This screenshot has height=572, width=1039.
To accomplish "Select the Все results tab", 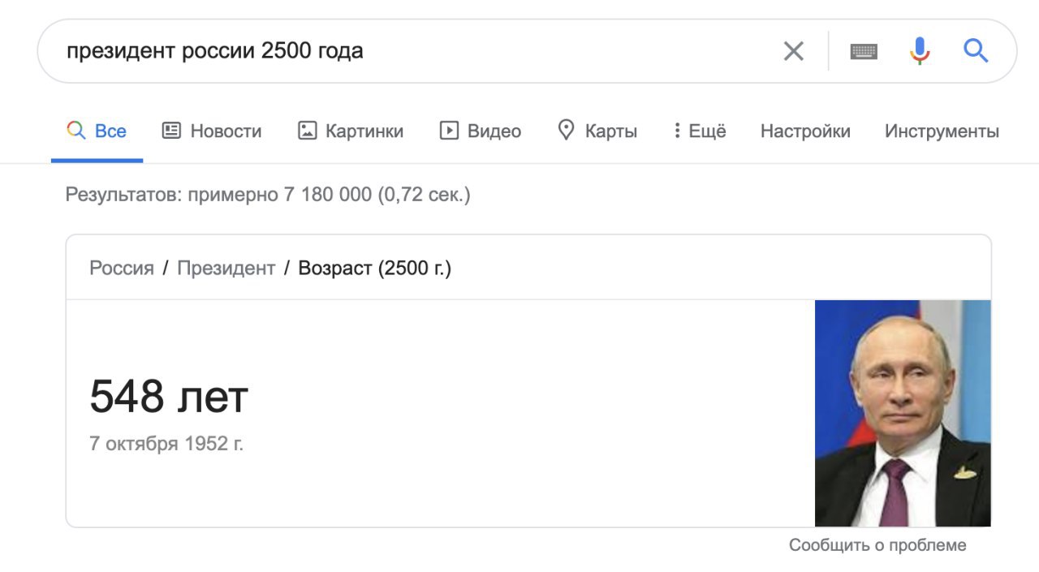I will click(x=97, y=131).
